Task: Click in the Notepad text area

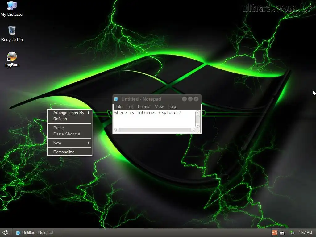Action: (x=154, y=119)
